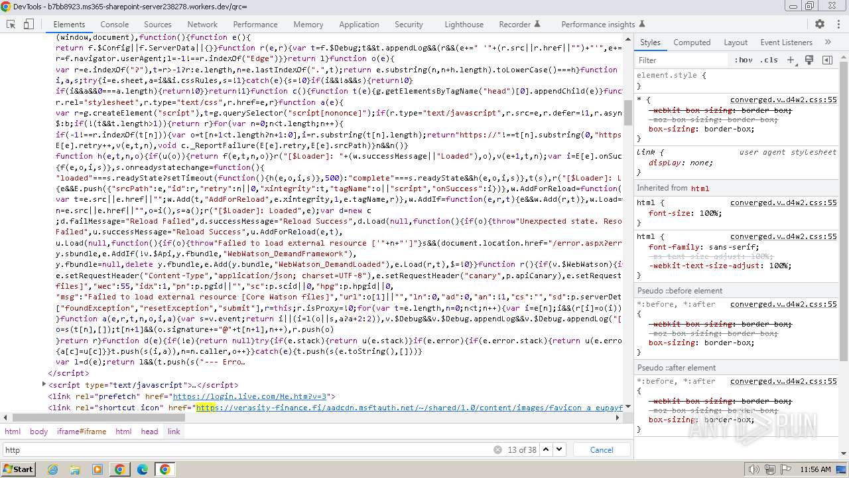Click '13 of 38' result count
849x478 pixels.
click(522, 449)
